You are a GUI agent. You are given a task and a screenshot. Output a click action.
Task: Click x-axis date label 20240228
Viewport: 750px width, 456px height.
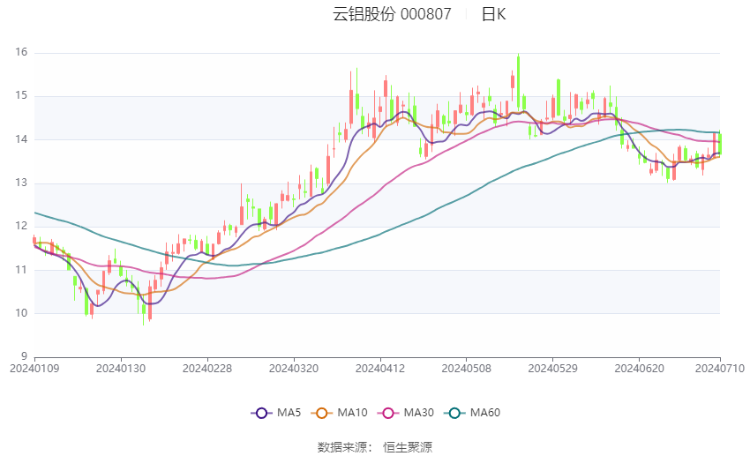pyautogui.click(x=207, y=369)
